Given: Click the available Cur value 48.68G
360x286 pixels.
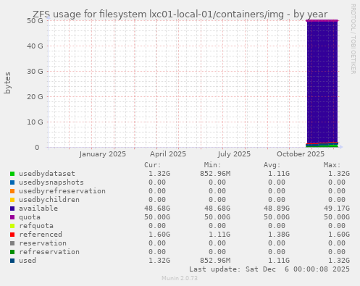Looking at the screenshot, I should 157,209.
